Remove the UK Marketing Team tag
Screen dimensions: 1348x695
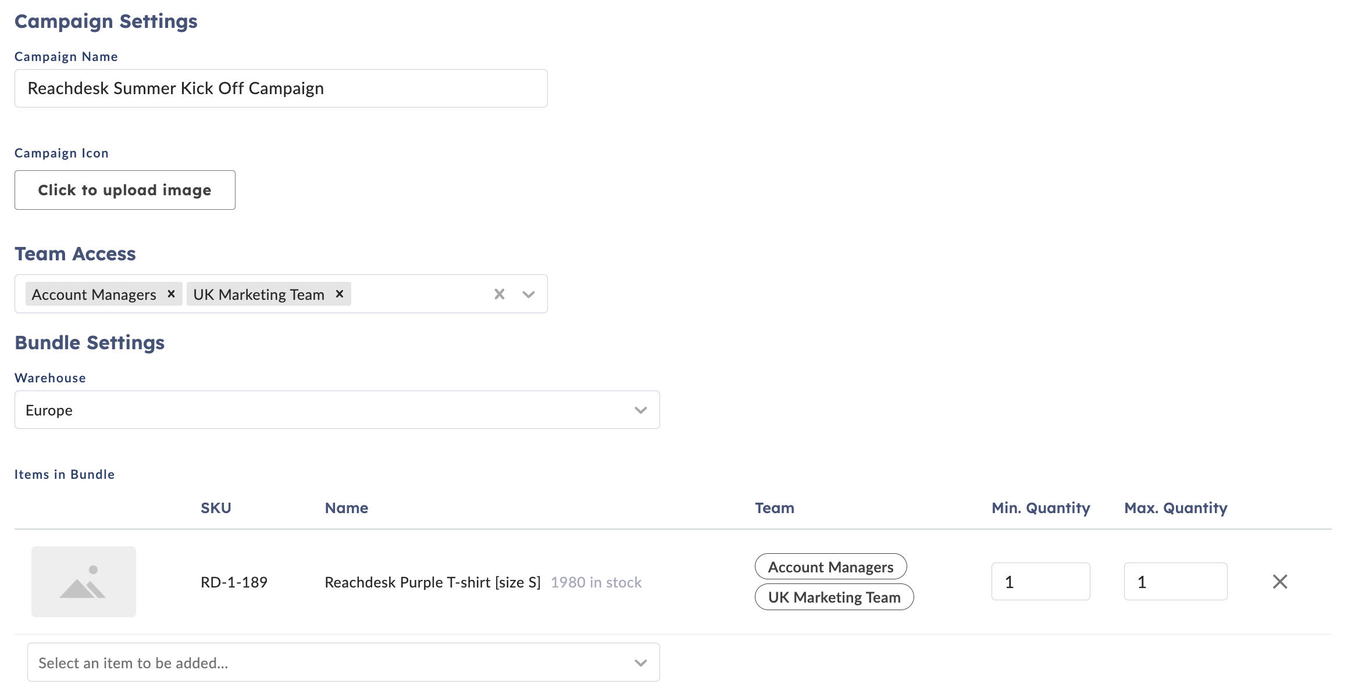click(340, 294)
